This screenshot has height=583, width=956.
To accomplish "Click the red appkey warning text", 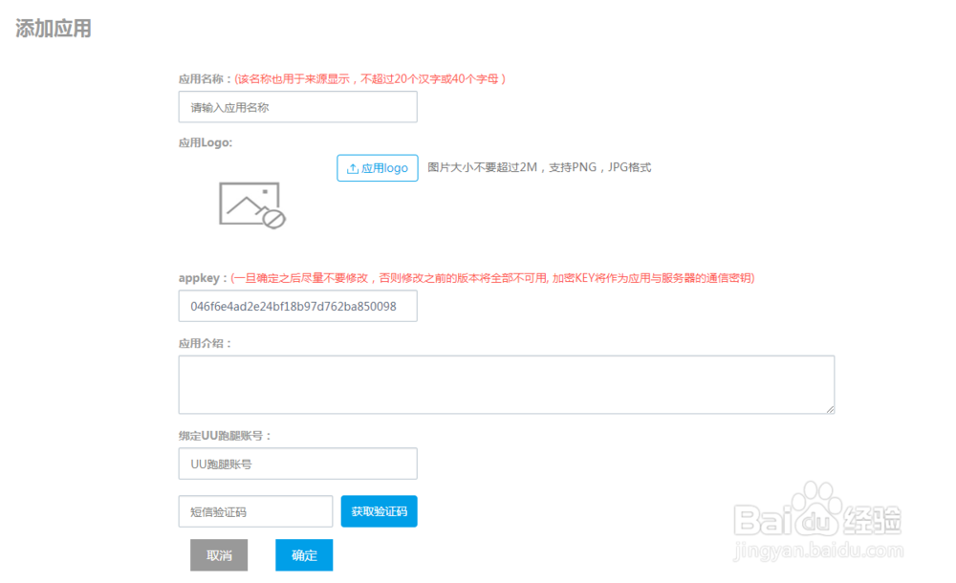I will click(x=492, y=278).
